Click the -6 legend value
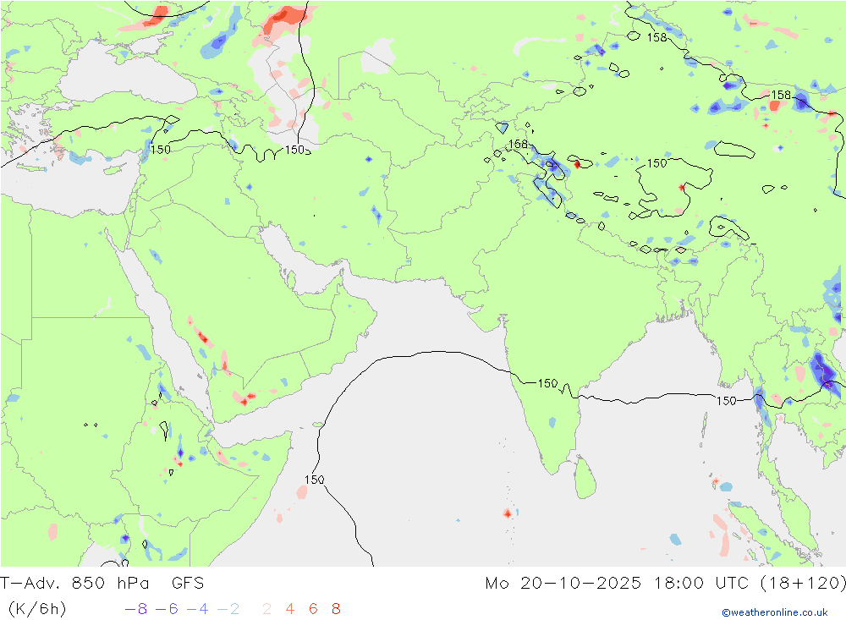846x620 pixels. pyautogui.click(x=167, y=609)
